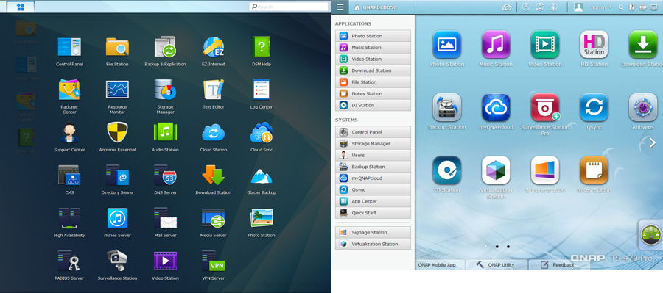The height and width of the screenshot is (293, 663).
Task: Click QNAP Mobile App link
Action: tap(437, 265)
